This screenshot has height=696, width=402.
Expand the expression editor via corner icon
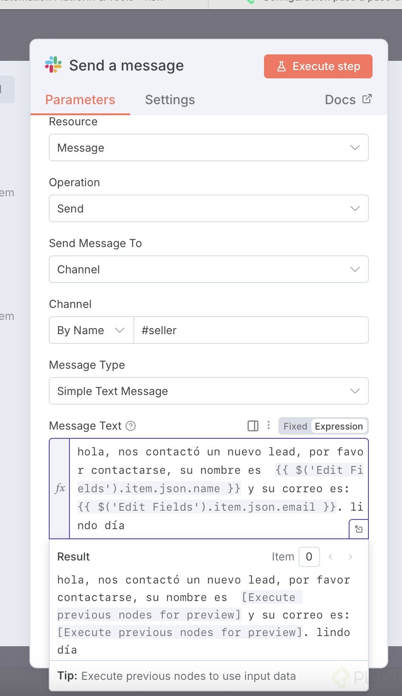click(x=359, y=529)
